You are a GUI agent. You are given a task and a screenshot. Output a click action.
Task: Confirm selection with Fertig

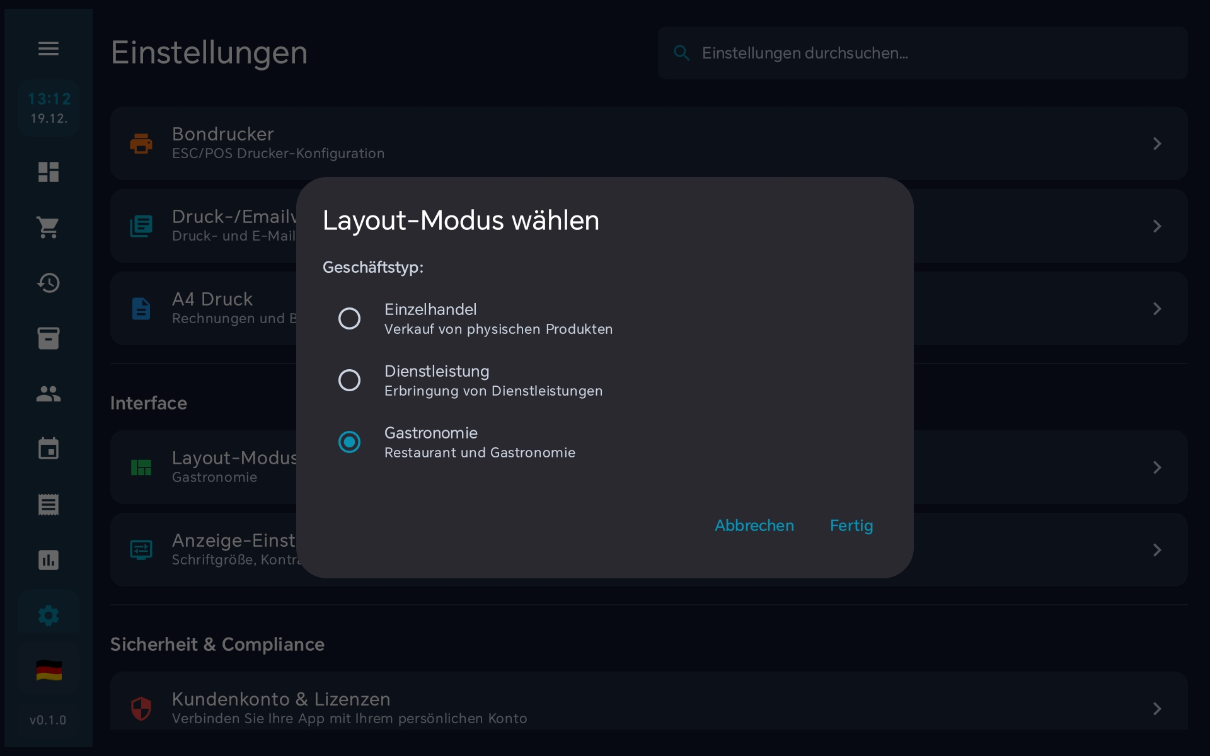pos(851,526)
